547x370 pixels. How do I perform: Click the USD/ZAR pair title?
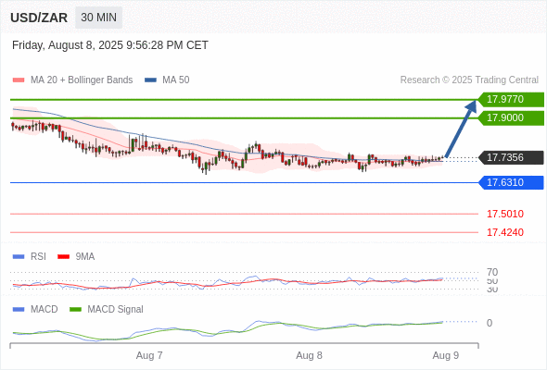point(39,18)
